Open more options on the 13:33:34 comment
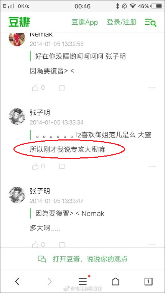Image resolution: width=165 pixels, height=293 pixels. pyautogui.click(x=152, y=166)
